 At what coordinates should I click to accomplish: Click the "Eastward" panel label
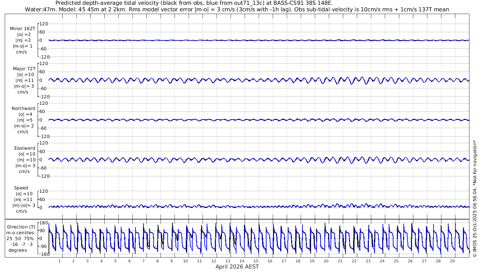tap(25, 148)
